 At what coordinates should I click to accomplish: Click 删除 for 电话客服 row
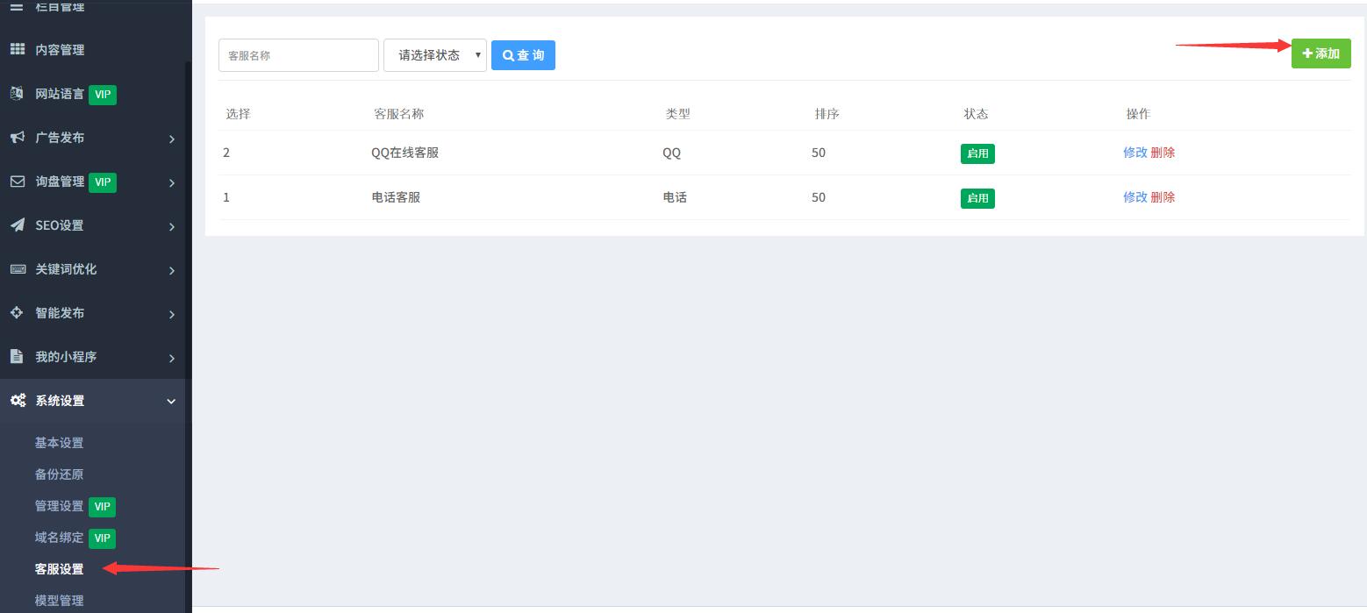(1163, 197)
